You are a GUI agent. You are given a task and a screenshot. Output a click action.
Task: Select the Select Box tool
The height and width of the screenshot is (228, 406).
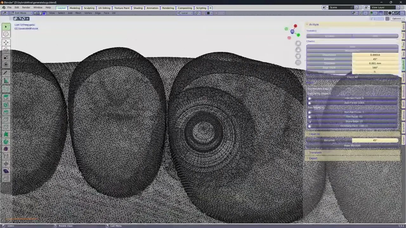6,27
